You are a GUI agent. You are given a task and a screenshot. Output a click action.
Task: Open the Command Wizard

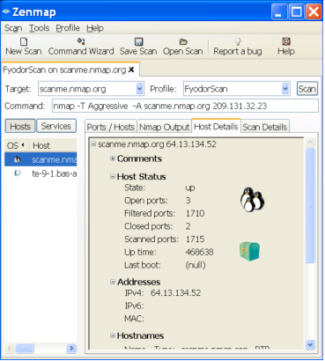click(x=81, y=47)
